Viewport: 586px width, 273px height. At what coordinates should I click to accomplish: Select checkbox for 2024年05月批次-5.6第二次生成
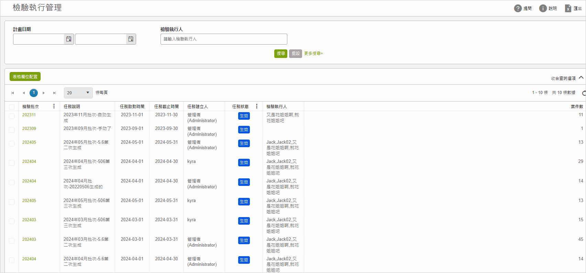click(12, 144)
